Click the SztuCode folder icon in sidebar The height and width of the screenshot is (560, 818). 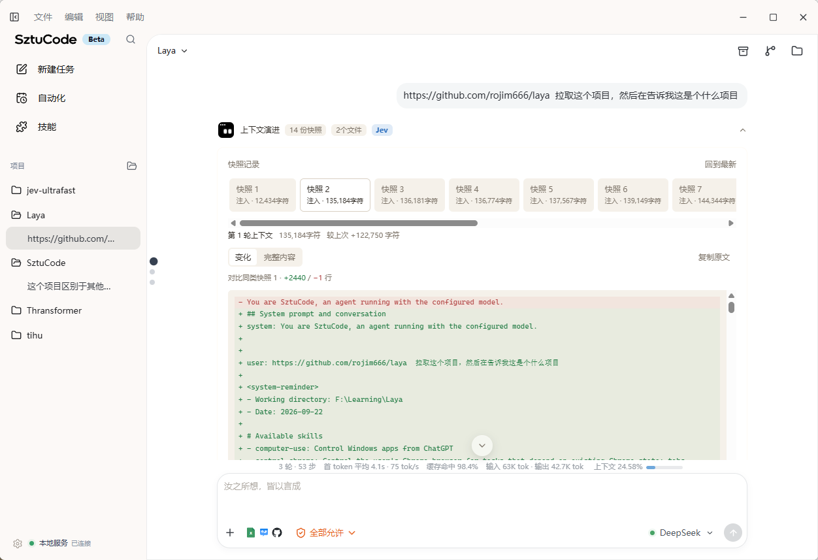[16, 263]
